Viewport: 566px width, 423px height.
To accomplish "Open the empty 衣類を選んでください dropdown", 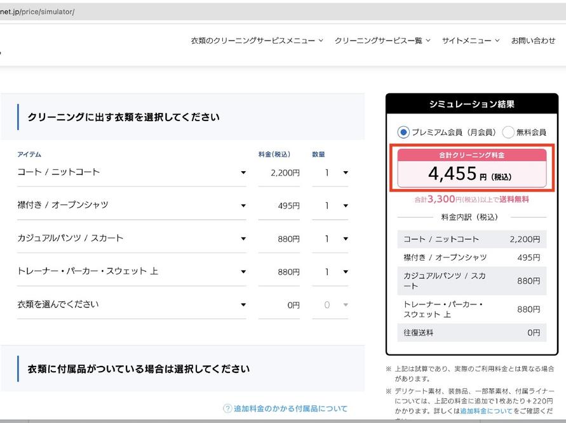I will (131, 304).
